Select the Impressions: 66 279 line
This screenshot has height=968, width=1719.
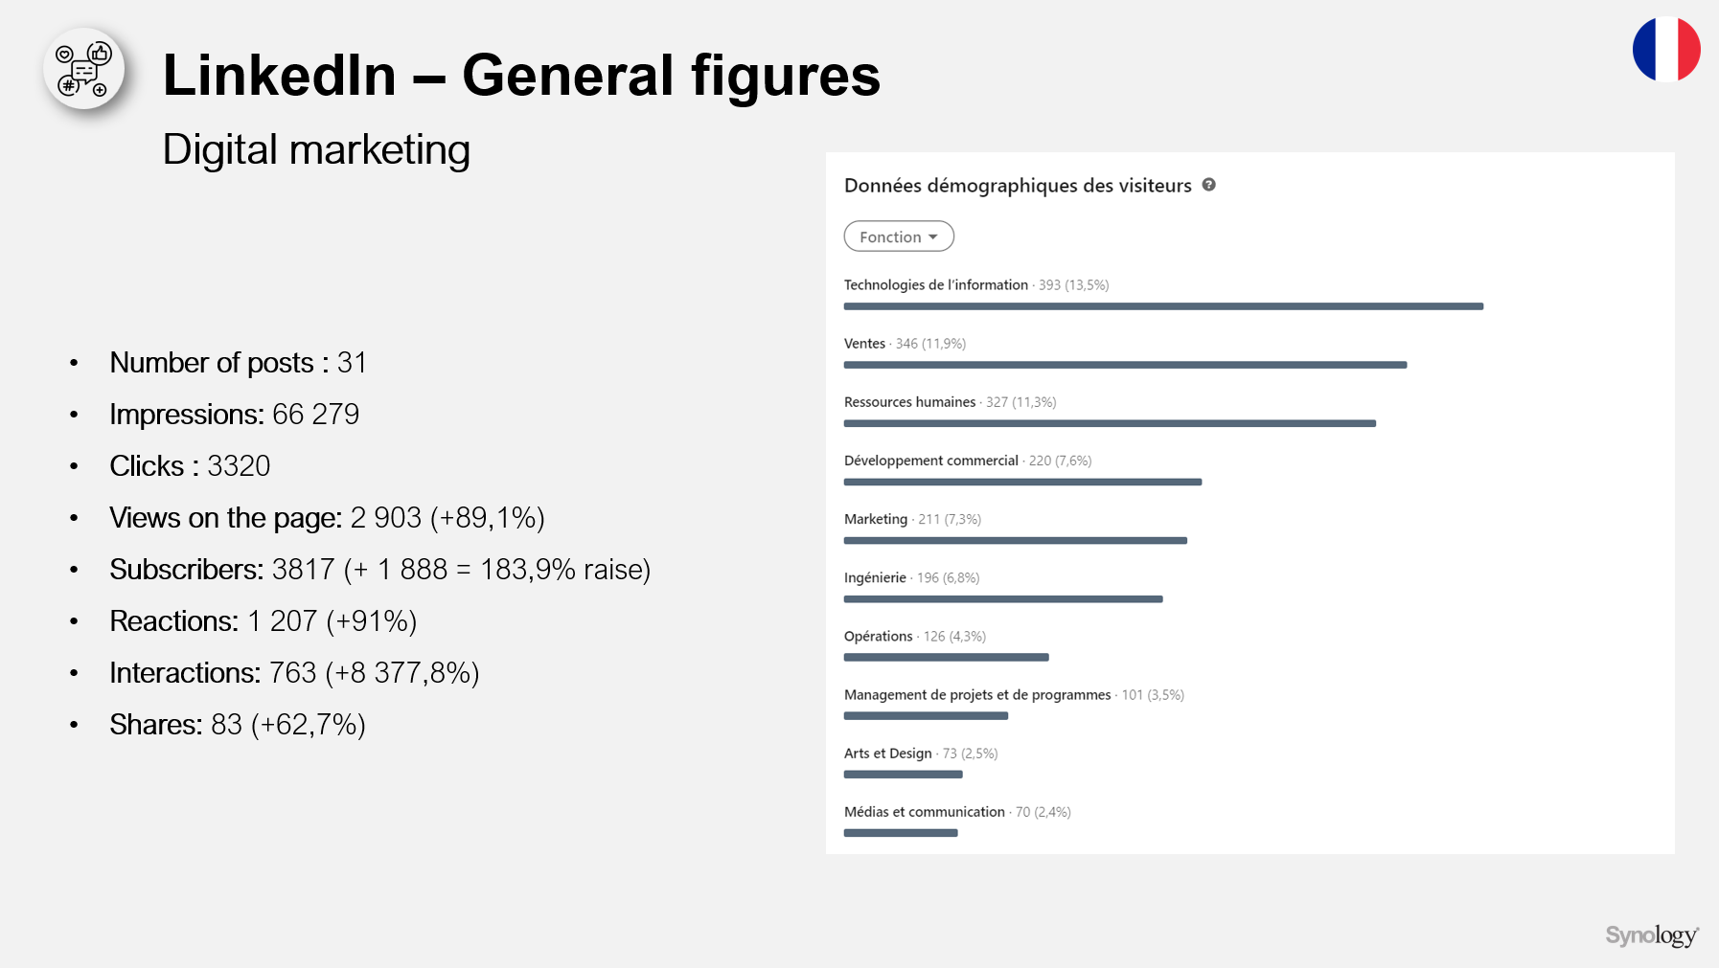(x=234, y=415)
